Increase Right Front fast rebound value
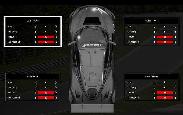 tap(175, 42)
